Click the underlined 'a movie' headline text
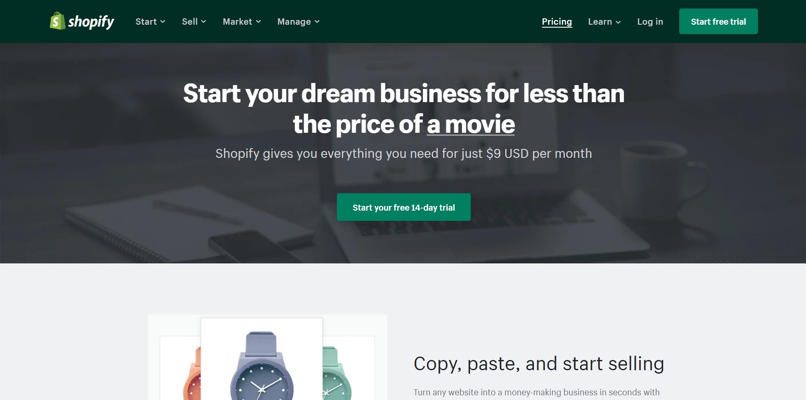806x400 pixels. tap(471, 124)
